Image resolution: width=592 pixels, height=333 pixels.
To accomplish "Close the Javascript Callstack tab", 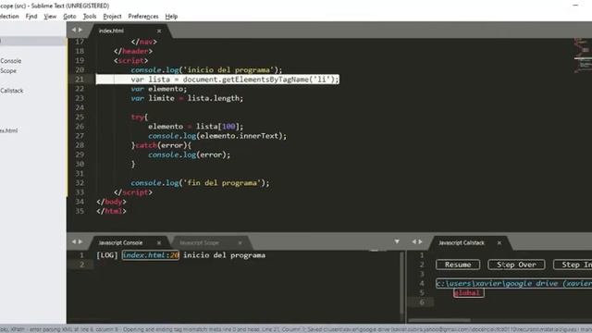I will point(499,242).
